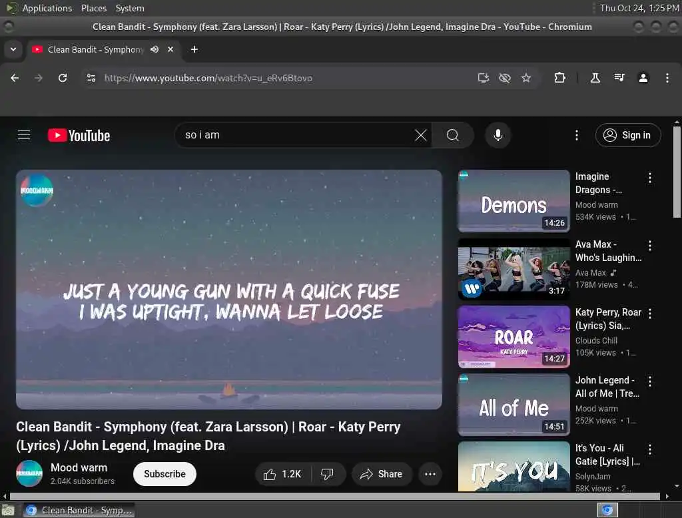Open the YouTube hamburger guide menu
Viewport: 682px width, 518px height.
coord(24,135)
